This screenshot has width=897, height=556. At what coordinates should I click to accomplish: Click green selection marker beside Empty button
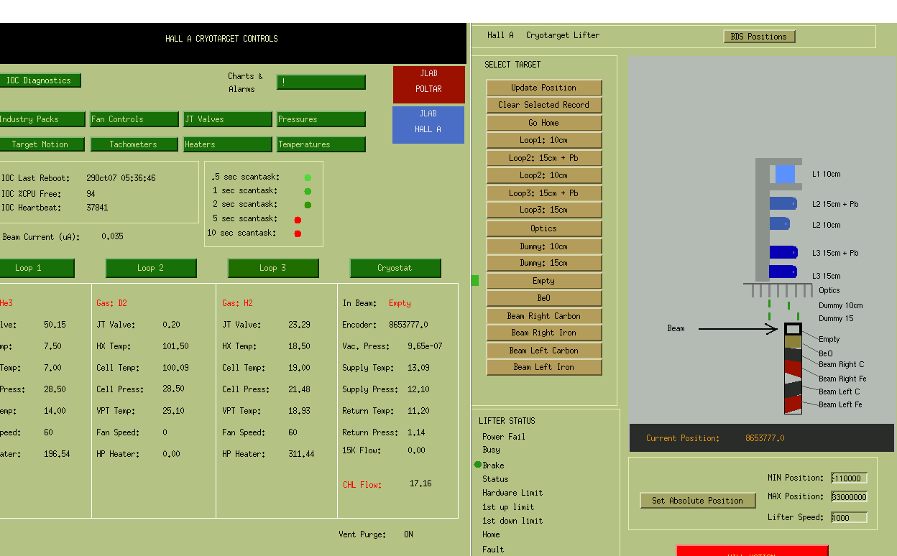pos(475,280)
